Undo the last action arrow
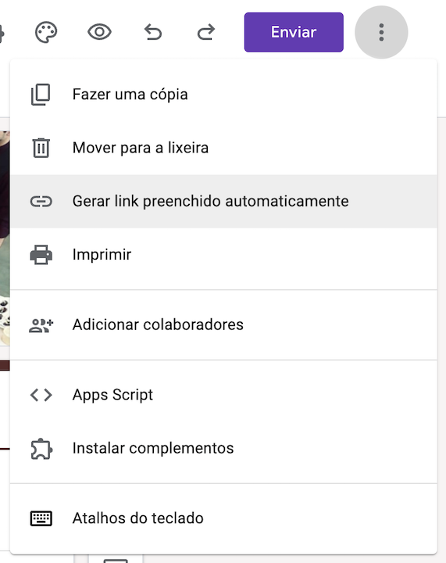This screenshot has height=563, width=446. click(153, 32)
